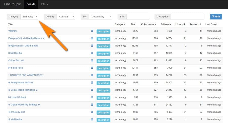Show description for the Veterans board
This screenshot has width=228, height=123.
103,32
